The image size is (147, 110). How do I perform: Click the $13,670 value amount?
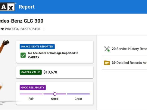[x=50, y=72]
